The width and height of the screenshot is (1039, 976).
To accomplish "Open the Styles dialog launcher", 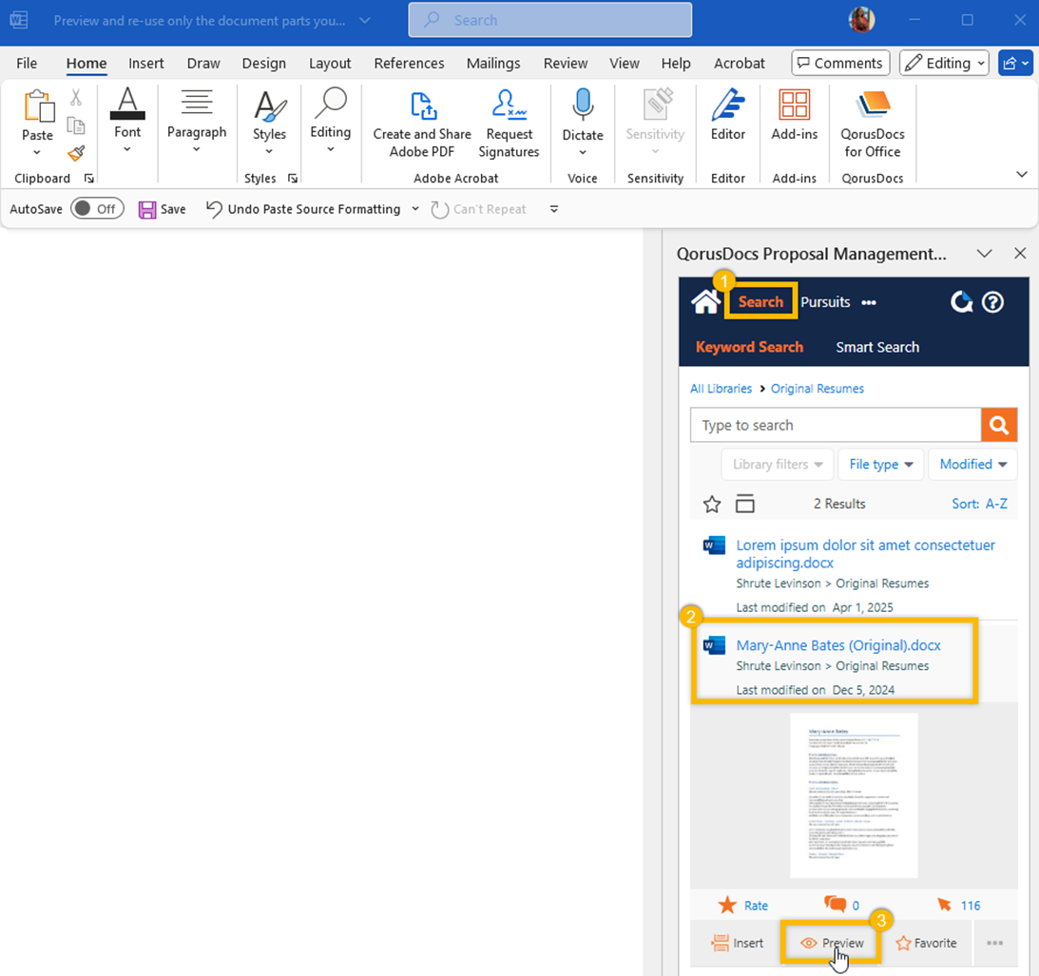I will coord(292,179).
